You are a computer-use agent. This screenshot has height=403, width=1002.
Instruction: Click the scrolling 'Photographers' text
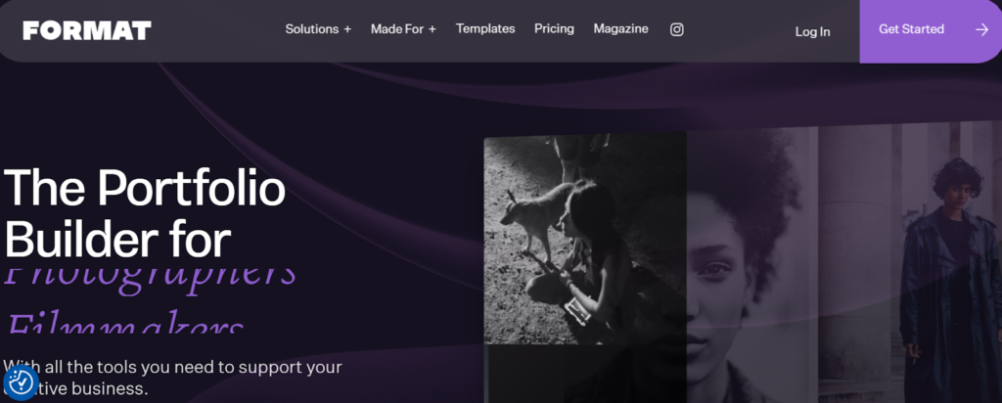(x=149, y=275)
